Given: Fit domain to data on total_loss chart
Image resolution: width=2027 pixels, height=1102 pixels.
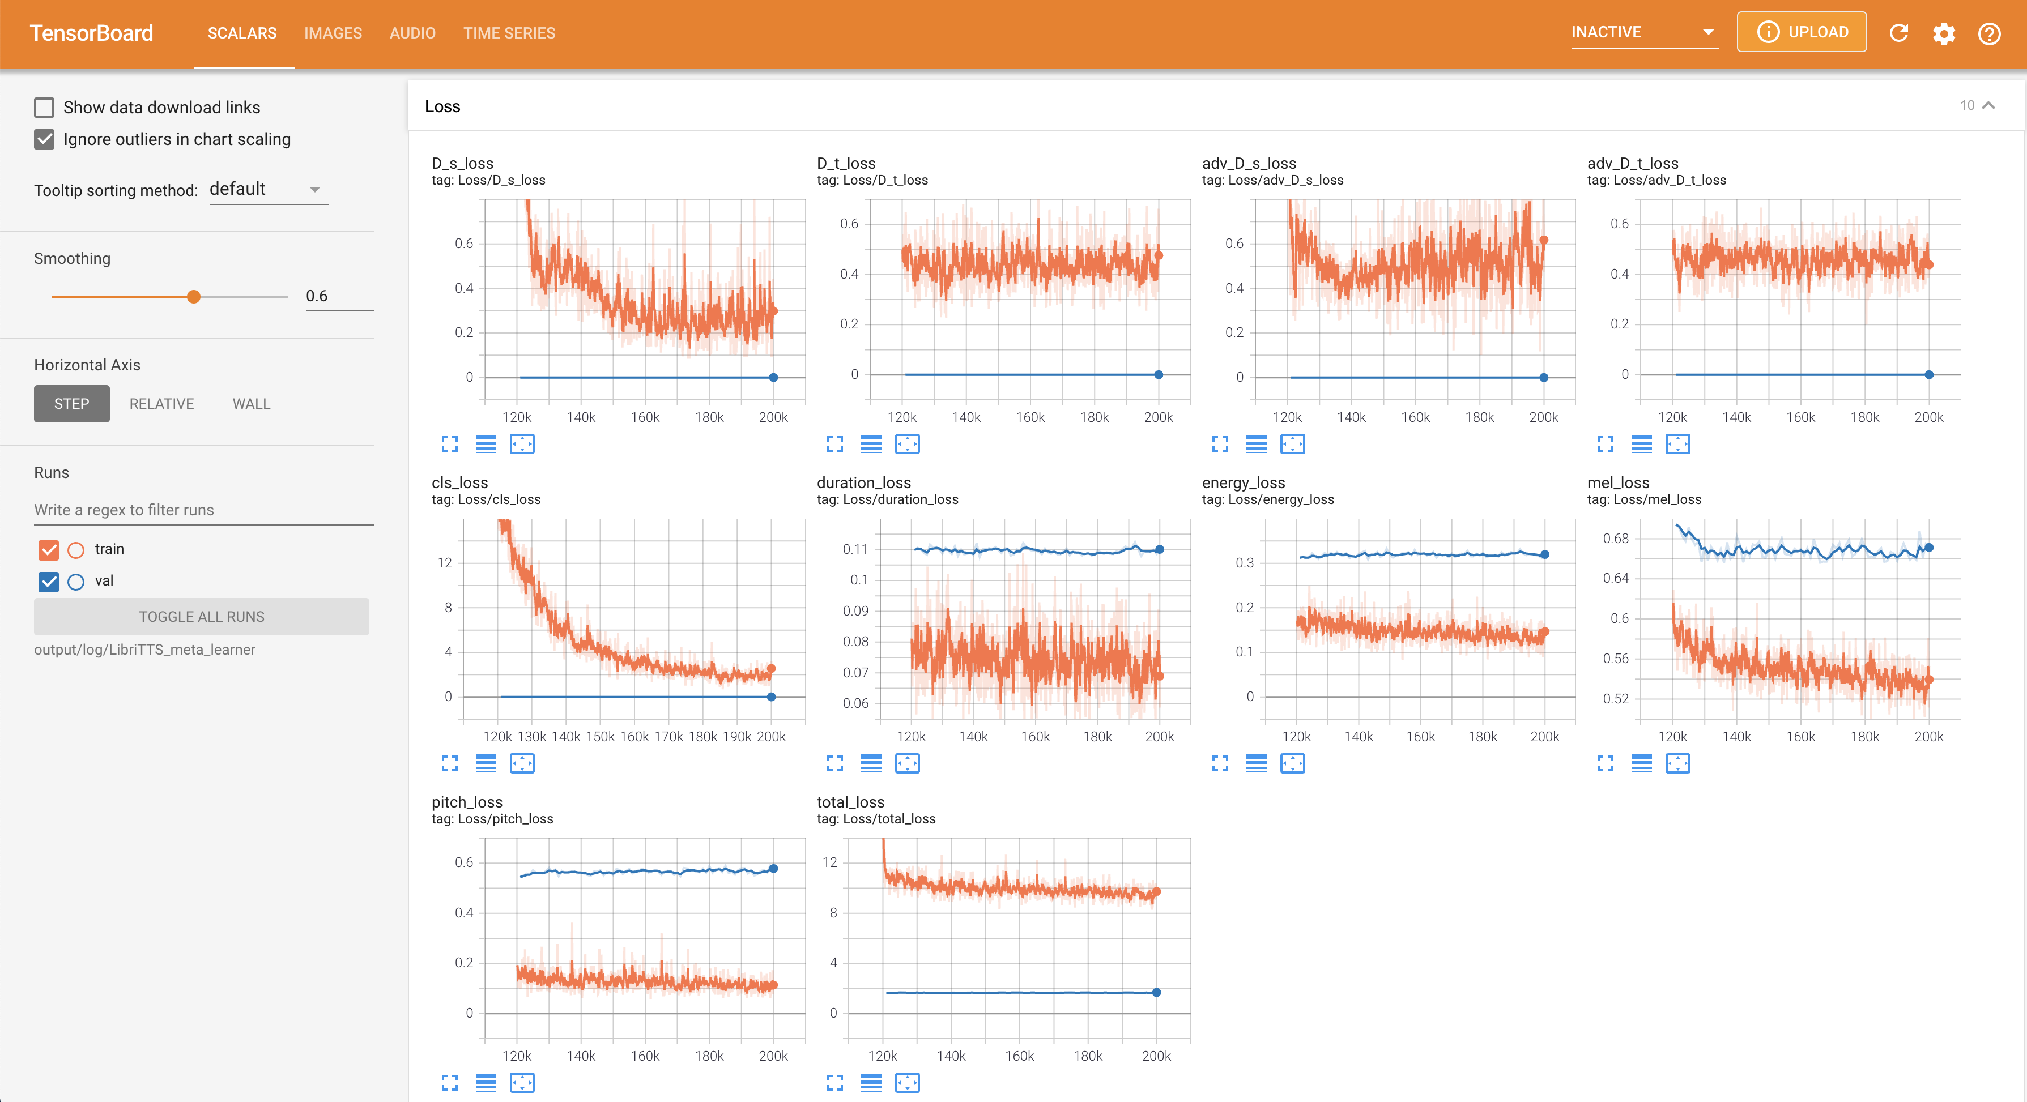Looking at the screenshot, I should (x=907, y=1083).
